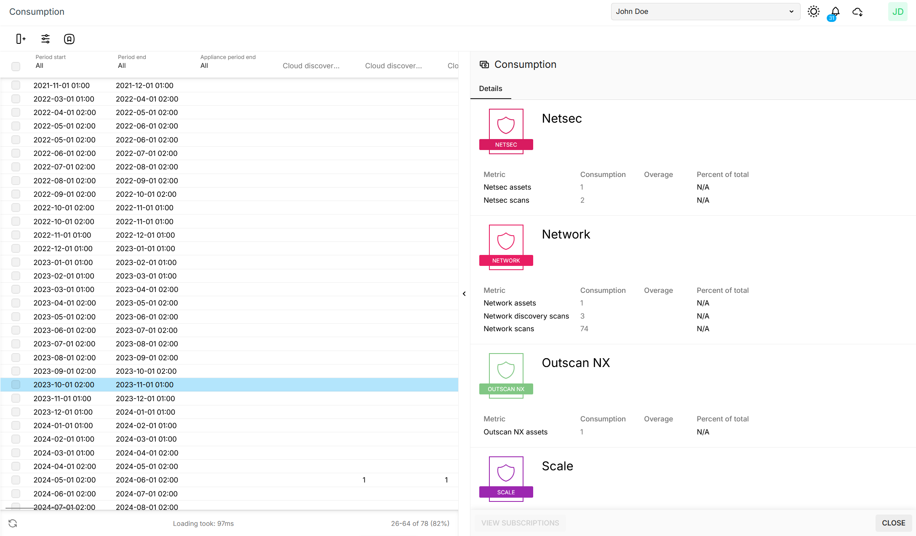Click the add column icon in toolbar
Screen dimensions: 916x536
click(x=21, y=39)
